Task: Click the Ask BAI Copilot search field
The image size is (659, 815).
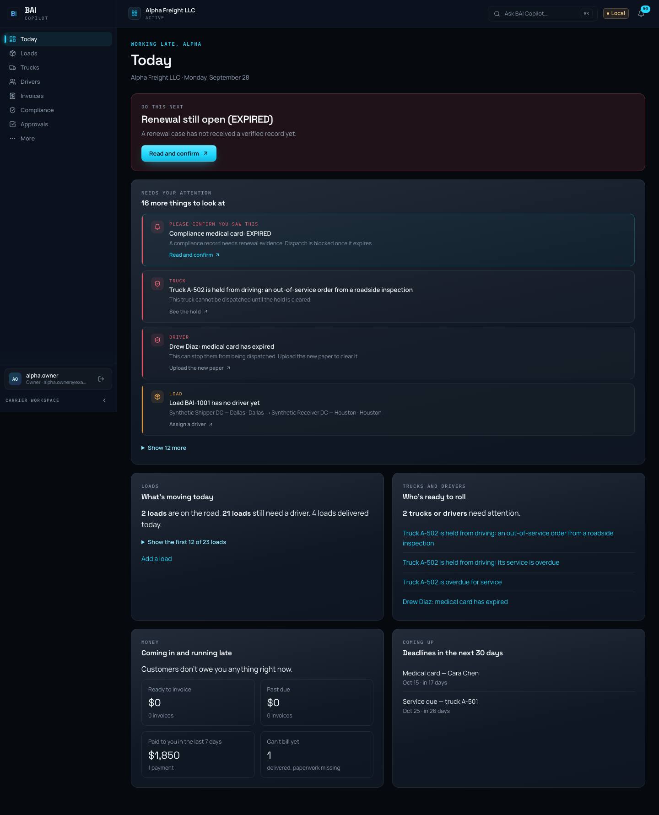Action: tap(542, 14)
